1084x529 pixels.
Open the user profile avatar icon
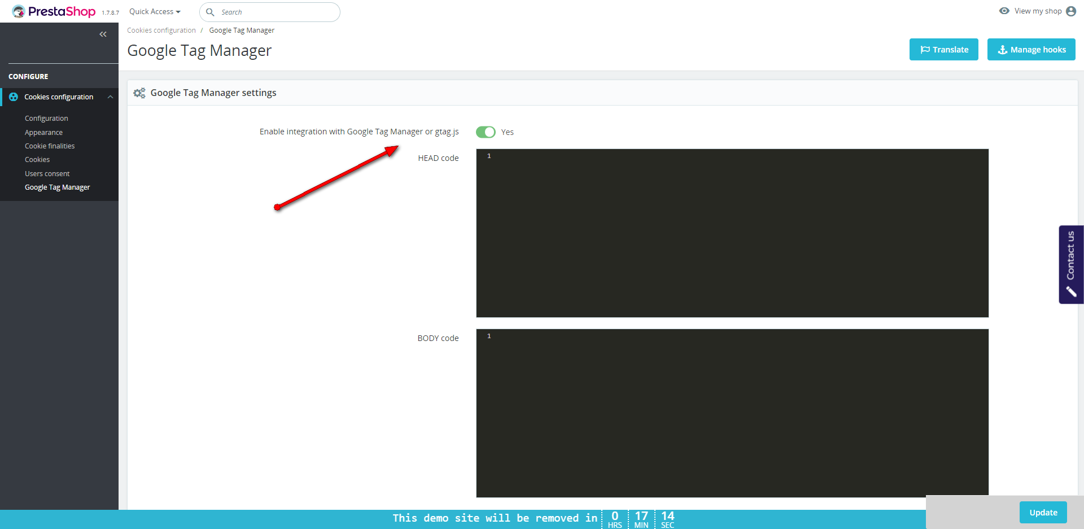click(x=1071, y=11)
